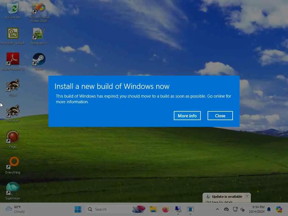Open the weather widget showing 60°F Cloudy
The height and width of the screenshot is (216, 288).
(15, 209)
